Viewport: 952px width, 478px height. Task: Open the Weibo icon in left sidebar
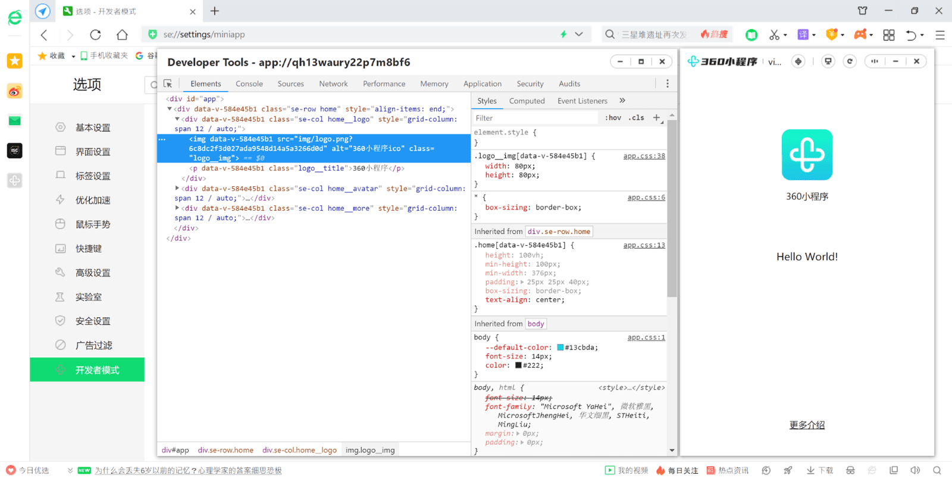(15, 91)
